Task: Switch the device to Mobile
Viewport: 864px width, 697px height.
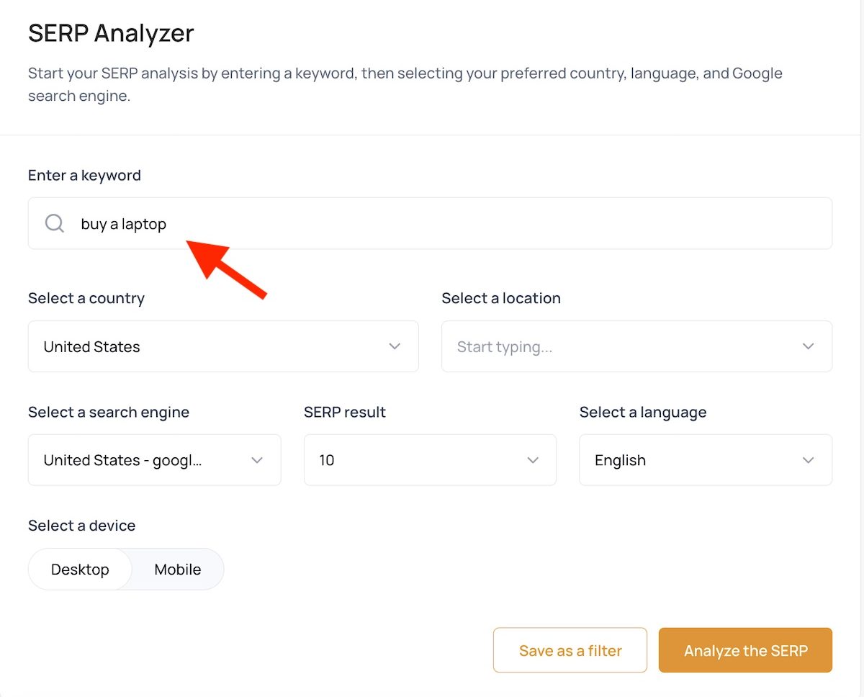Action: coord(178,570)
